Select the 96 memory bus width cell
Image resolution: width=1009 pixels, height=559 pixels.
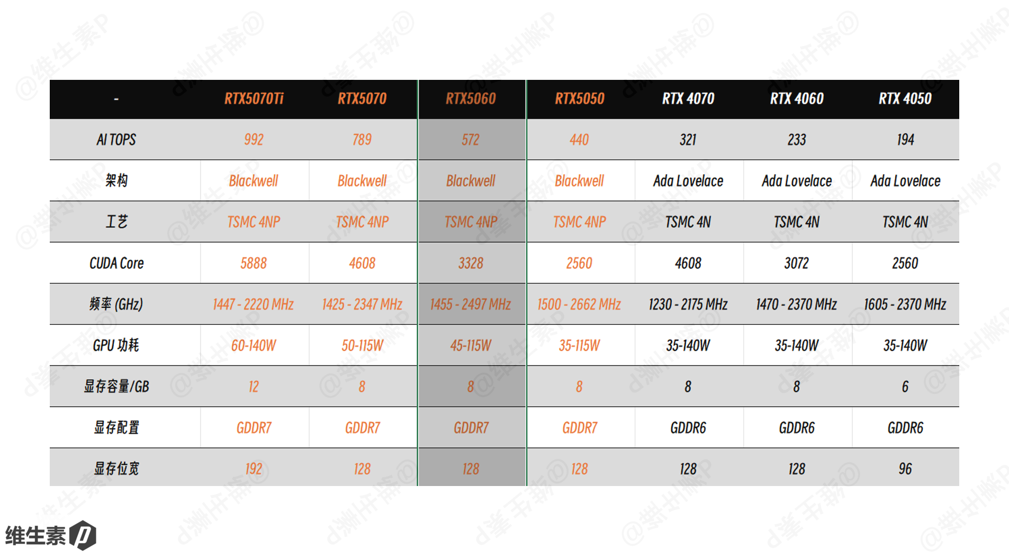[905, 469]
